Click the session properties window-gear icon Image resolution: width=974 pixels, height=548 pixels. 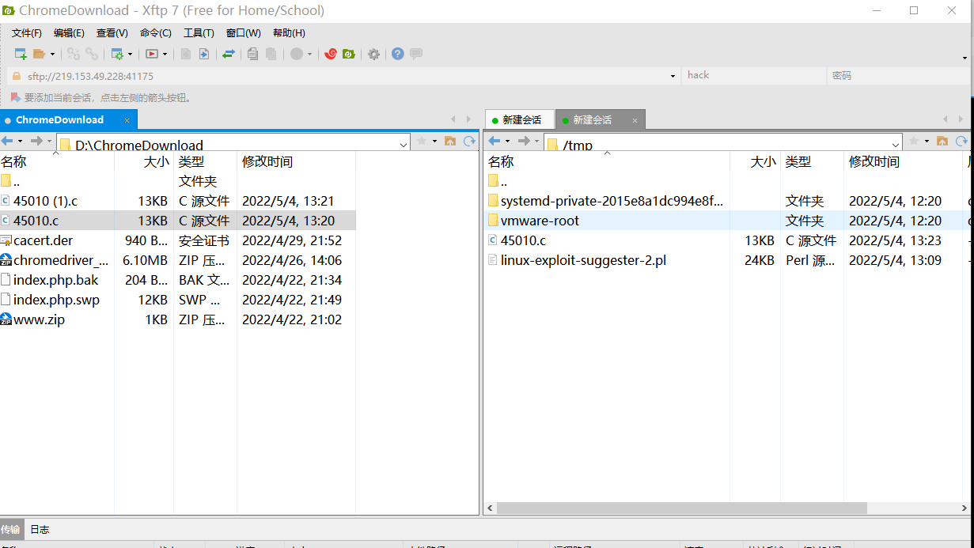point(117,54)
